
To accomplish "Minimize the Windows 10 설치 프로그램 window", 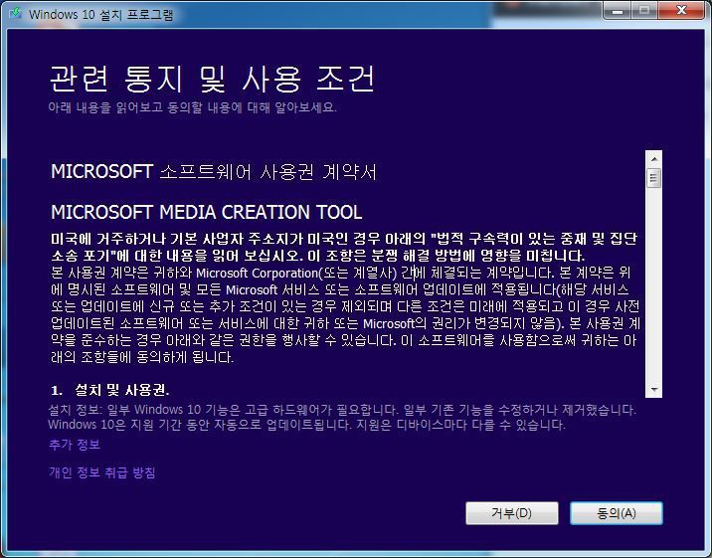I will 617,10.
